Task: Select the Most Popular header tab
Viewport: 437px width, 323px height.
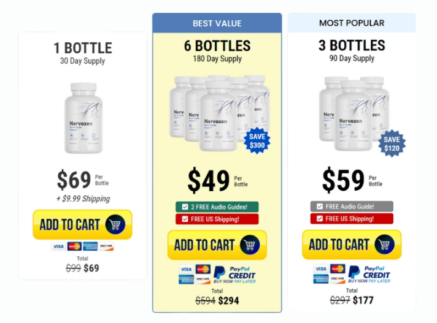Action: 352,23
